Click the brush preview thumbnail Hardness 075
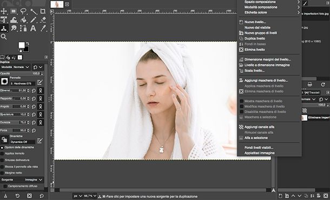The height and width of the screenshot is (200, 330). (4, 81)
